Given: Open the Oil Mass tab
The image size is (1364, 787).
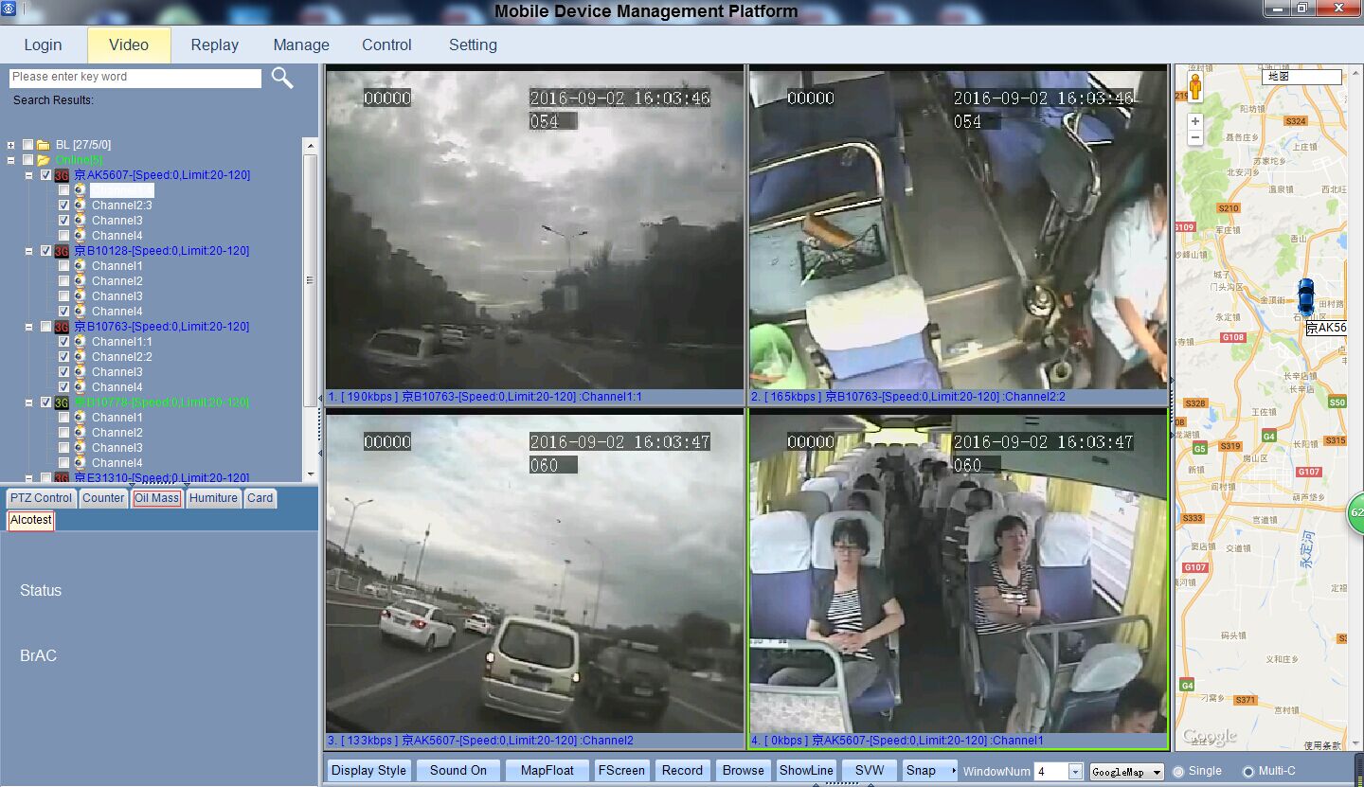Looking at the screenshot, I should [156, 498].
